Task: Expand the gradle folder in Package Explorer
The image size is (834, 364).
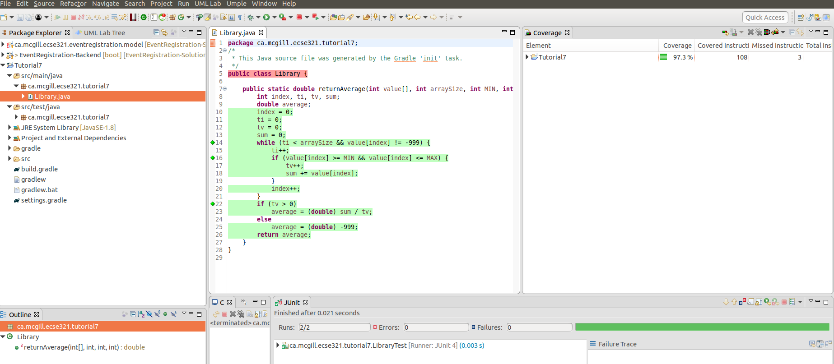Action: (9, 148)
